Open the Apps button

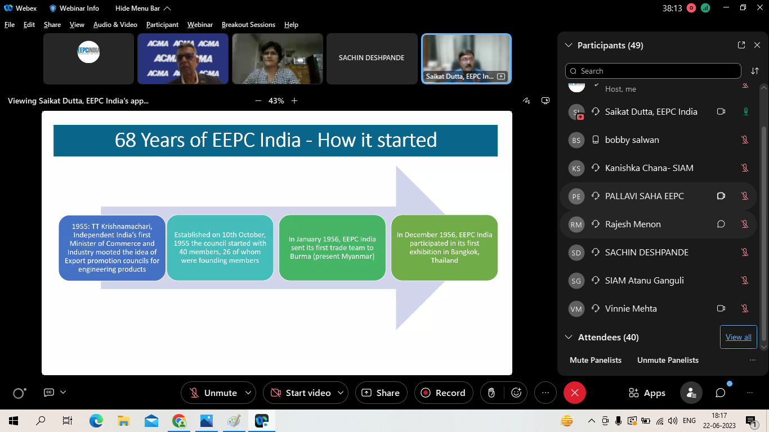click(x=647, y=393)
